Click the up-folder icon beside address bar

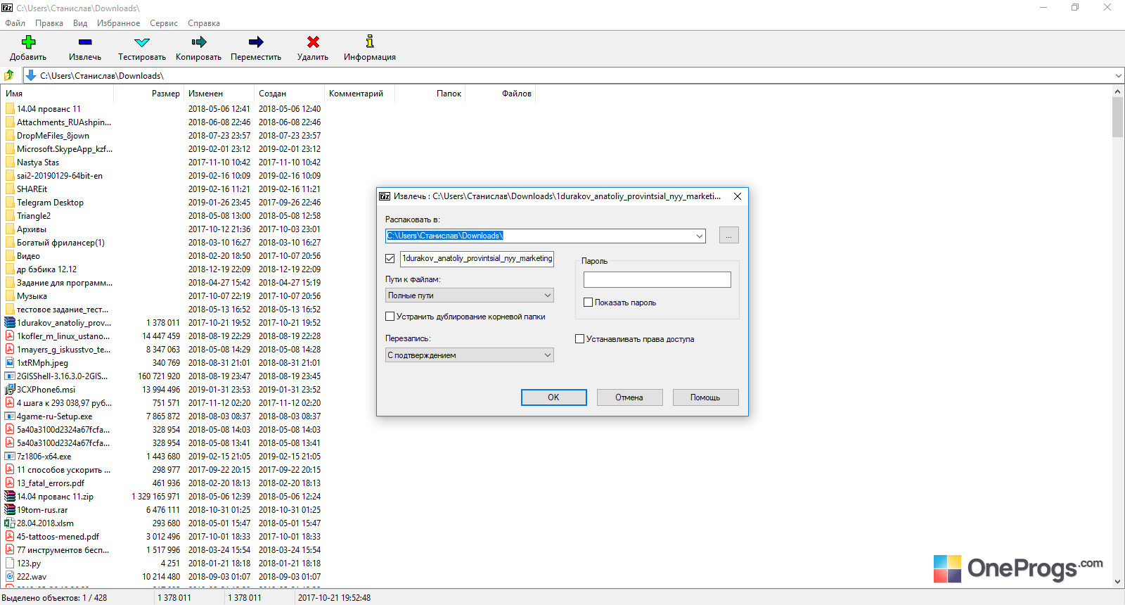9,75
